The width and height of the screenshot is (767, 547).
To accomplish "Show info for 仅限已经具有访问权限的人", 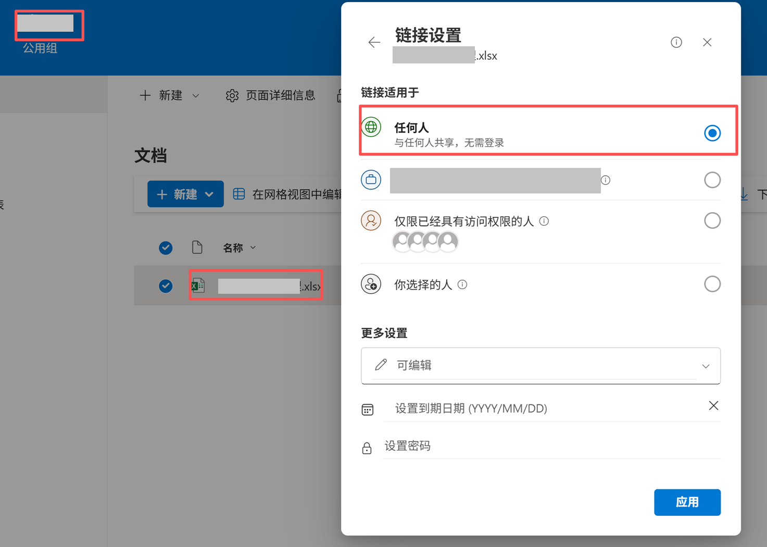I will (x=544, y=221).
